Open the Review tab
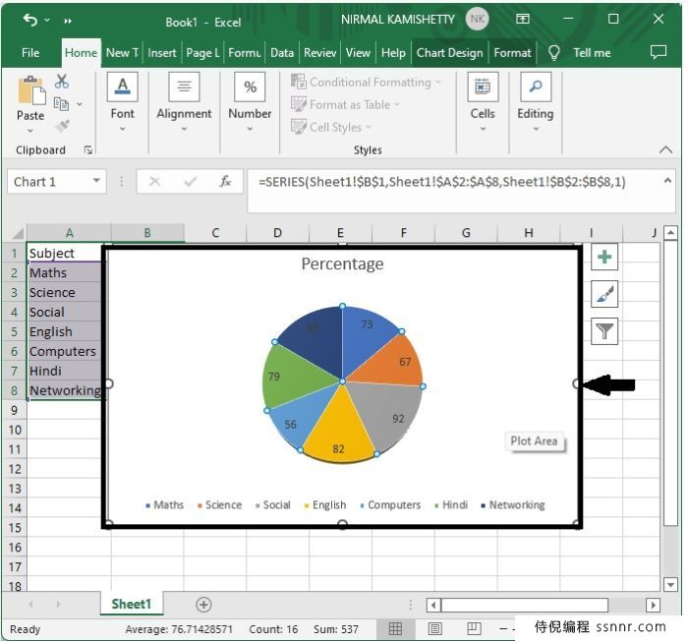Image resolution: width=688 pixels, height=642 pixels. point(319,53)
